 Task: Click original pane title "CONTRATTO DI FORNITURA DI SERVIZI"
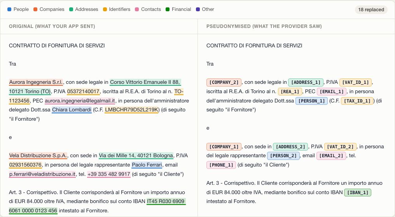click(x=57, y=45)
